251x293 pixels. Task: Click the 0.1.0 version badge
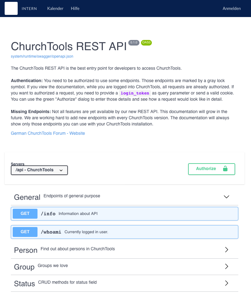click(134, 42)
